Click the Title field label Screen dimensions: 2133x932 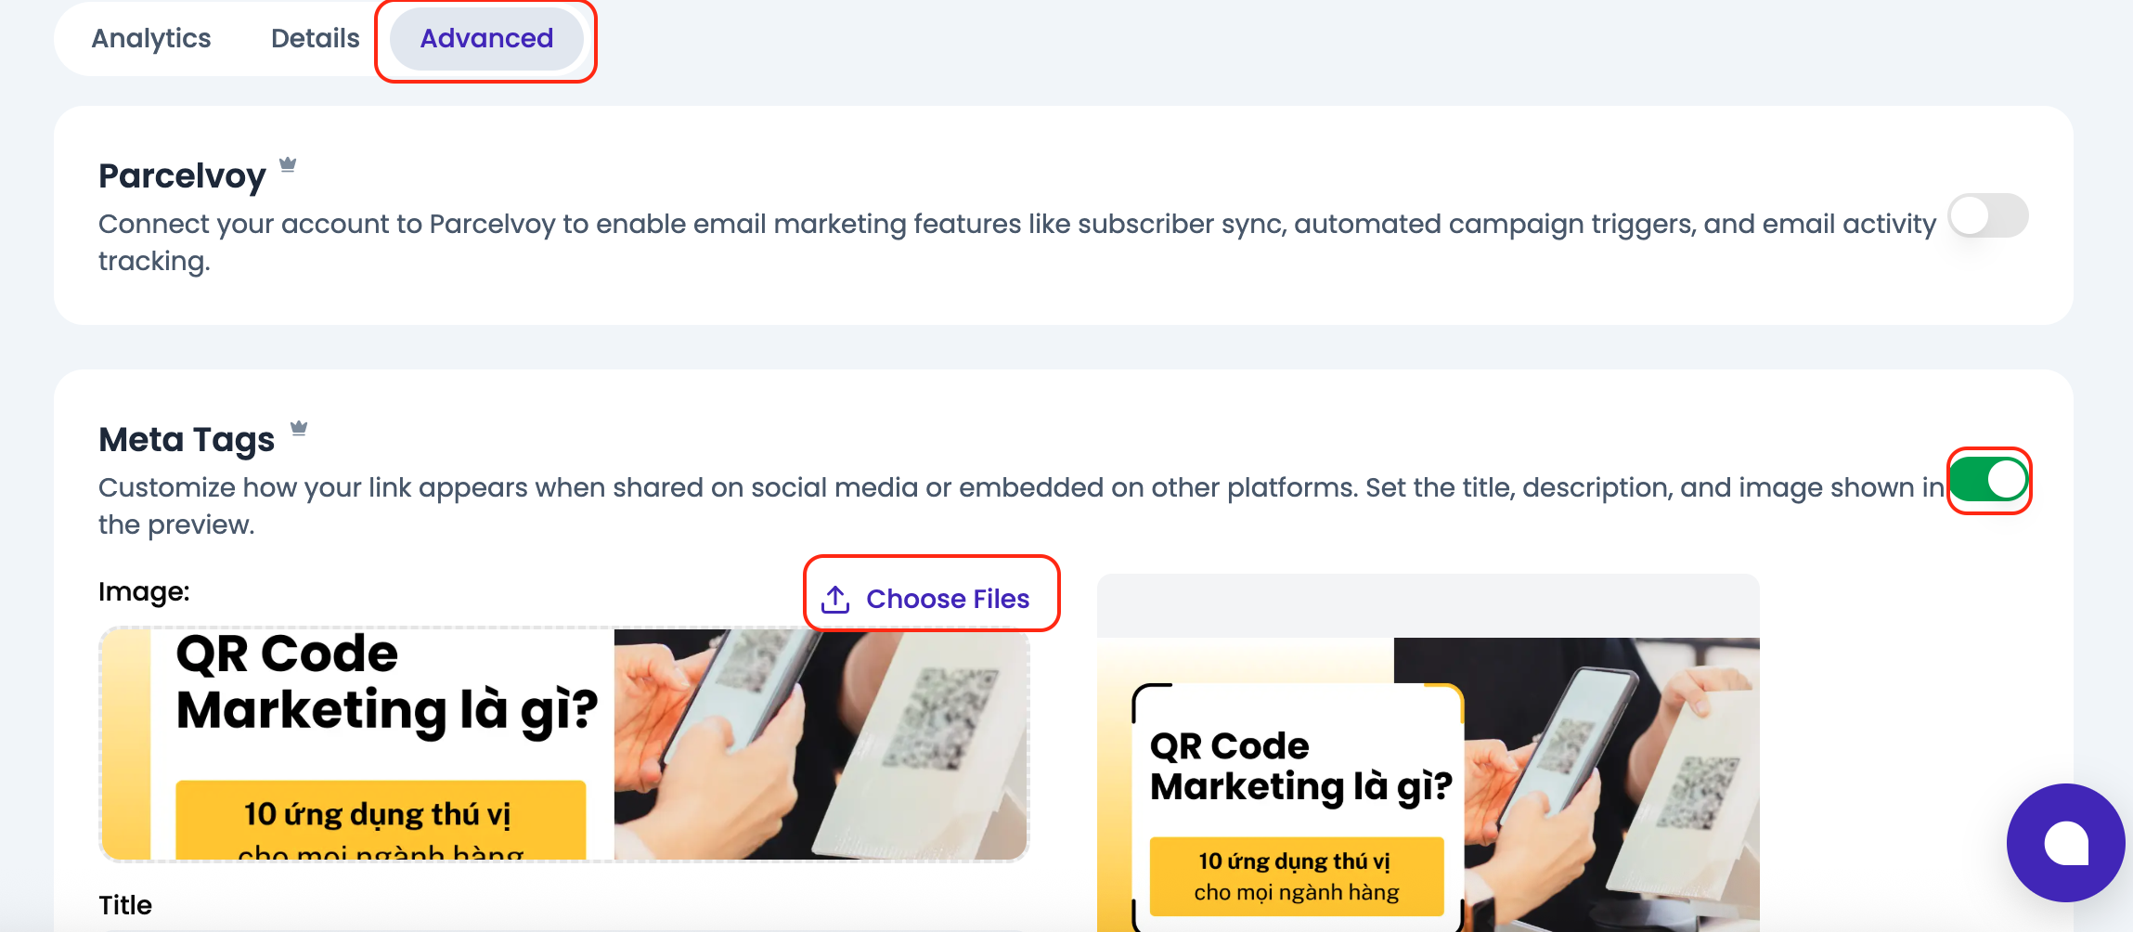(x=125, y=904)
